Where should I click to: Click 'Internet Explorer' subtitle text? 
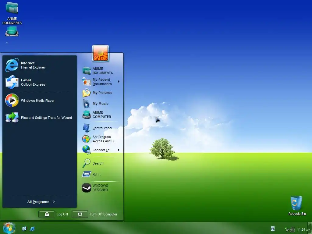pyautogui.click(x=33, y=67)
